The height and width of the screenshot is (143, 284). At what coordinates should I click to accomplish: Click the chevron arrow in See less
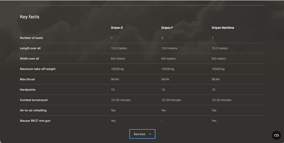(x=150, y=134)
